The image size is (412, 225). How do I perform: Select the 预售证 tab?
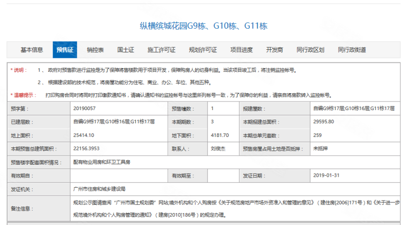65,50
